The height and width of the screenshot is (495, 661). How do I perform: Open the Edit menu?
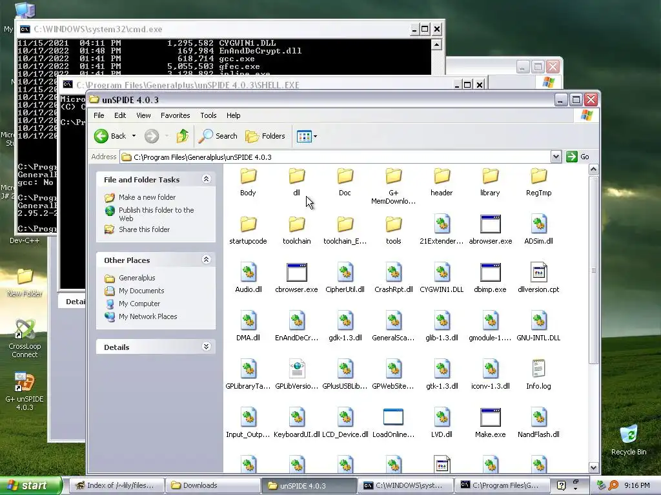(119, 115)
